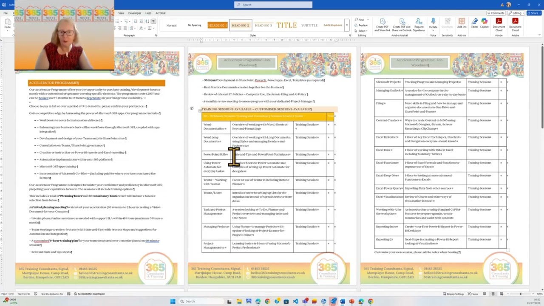The width and height of the screenshot is (544, 306).
Task: Click the Comments button
Action: [x=496, y=13]
